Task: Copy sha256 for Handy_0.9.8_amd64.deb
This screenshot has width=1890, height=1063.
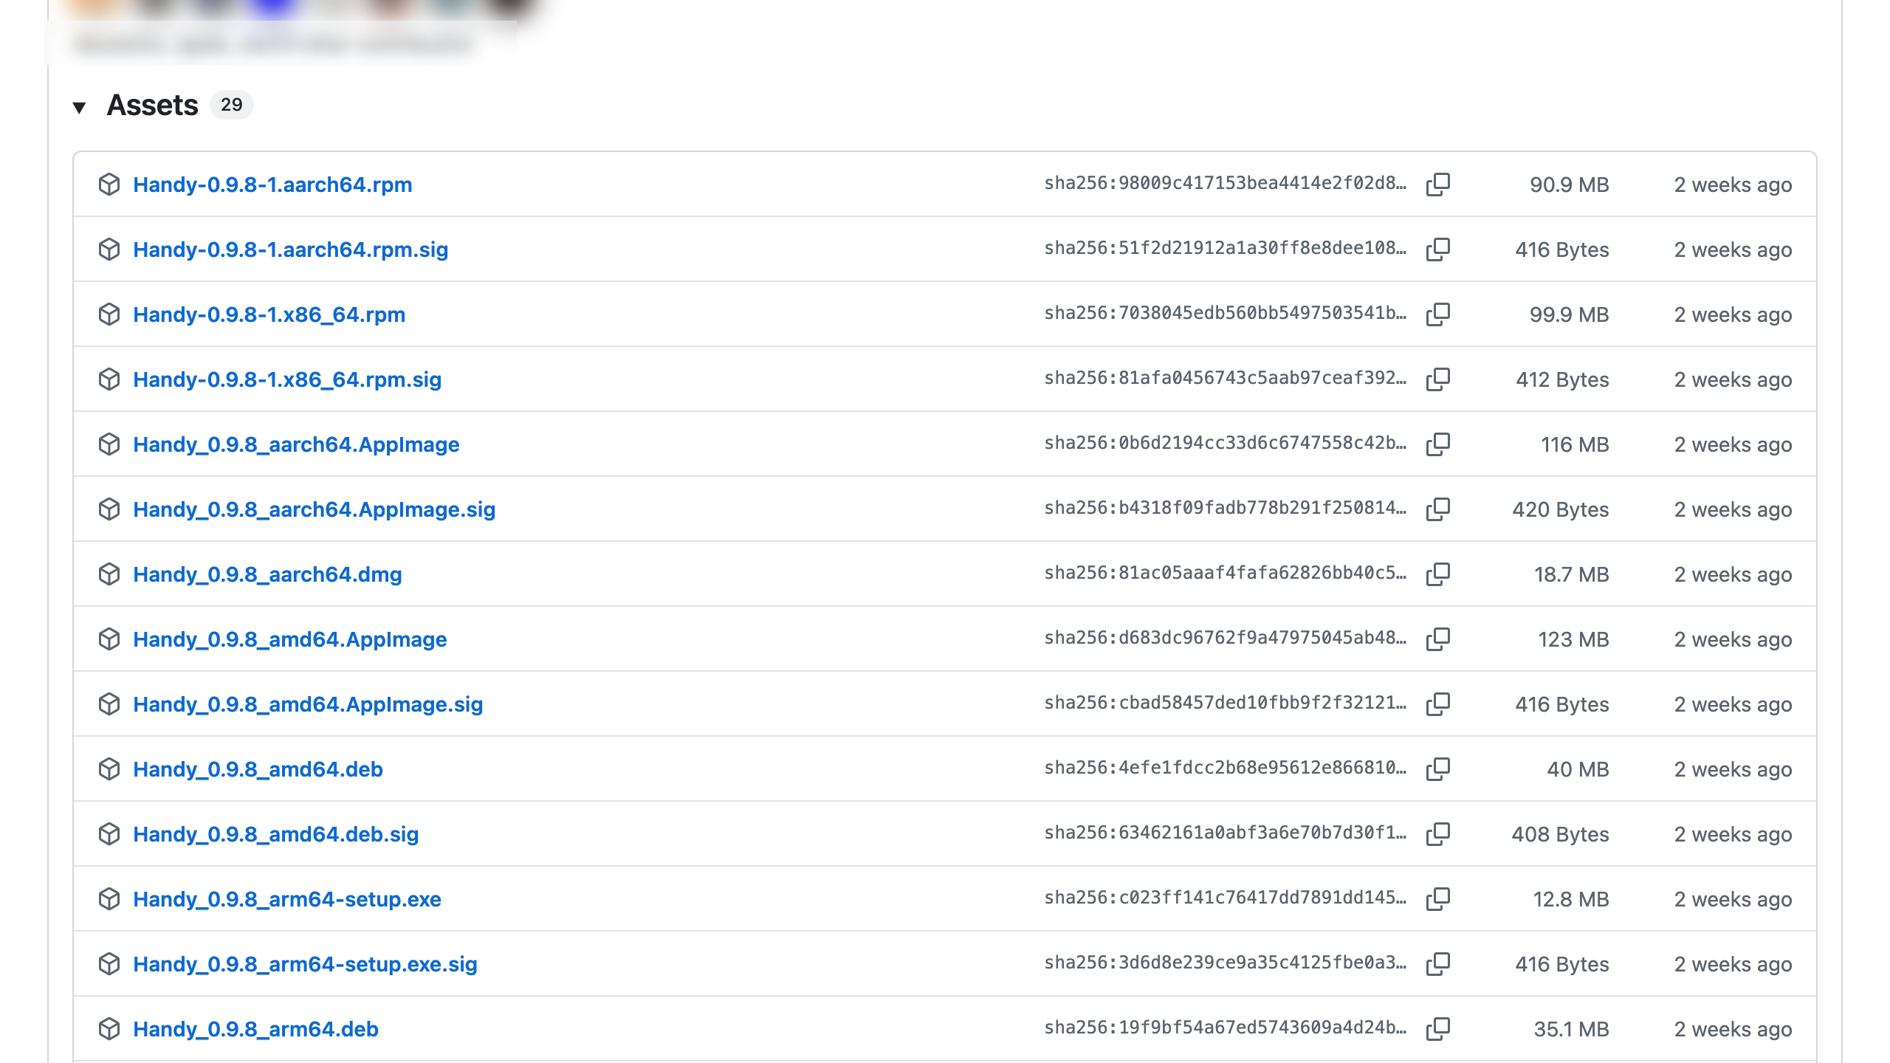Action: point(1438,769)
